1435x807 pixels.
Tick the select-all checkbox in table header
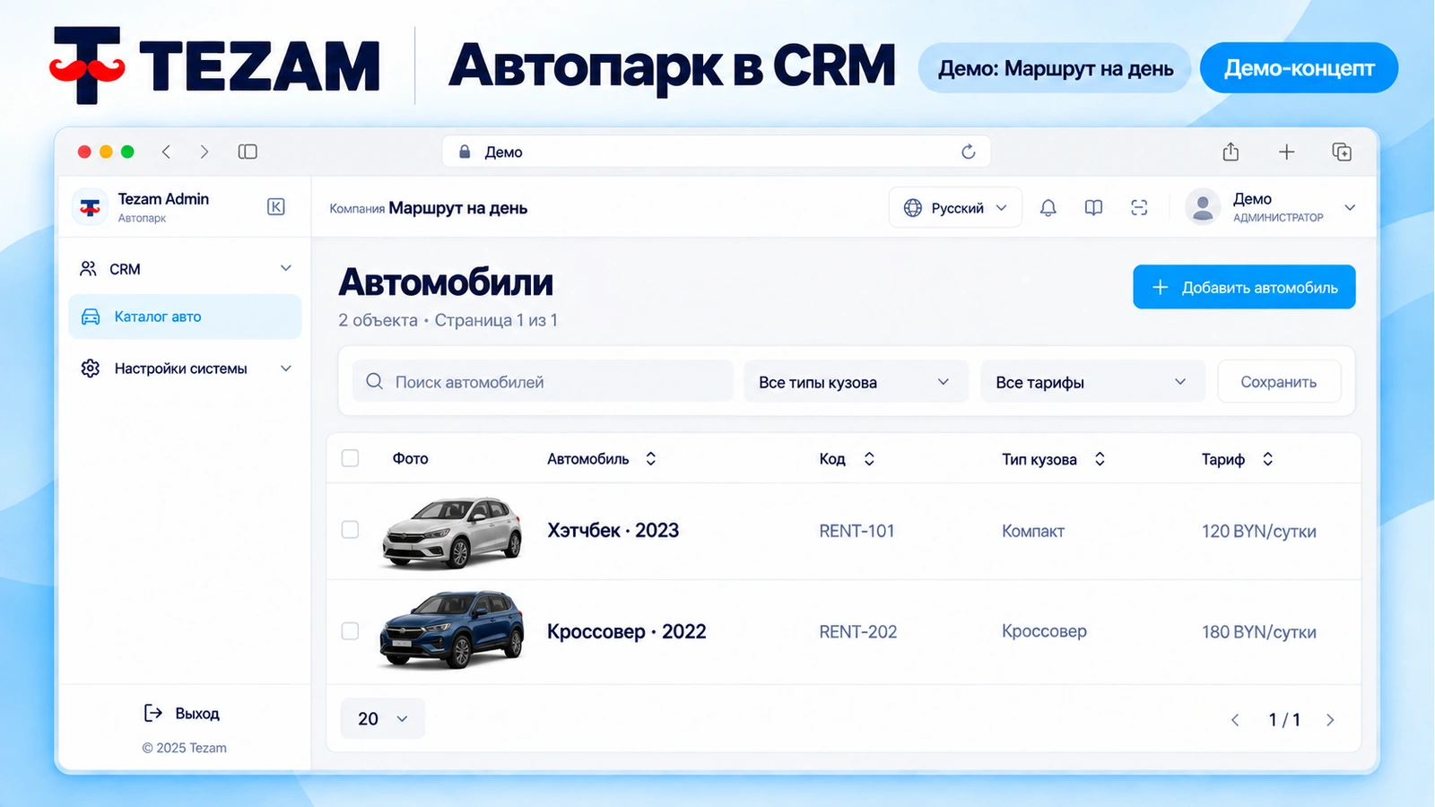click(x=350, y=458)
